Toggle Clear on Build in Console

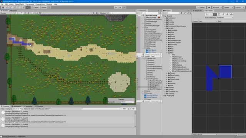[x=29, y=109]
